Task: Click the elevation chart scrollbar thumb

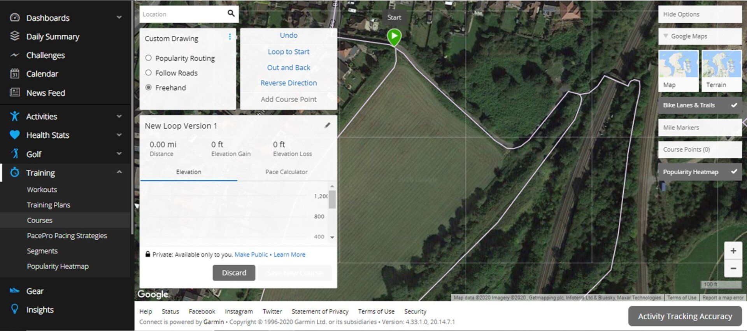Action: tap(332, 199)
